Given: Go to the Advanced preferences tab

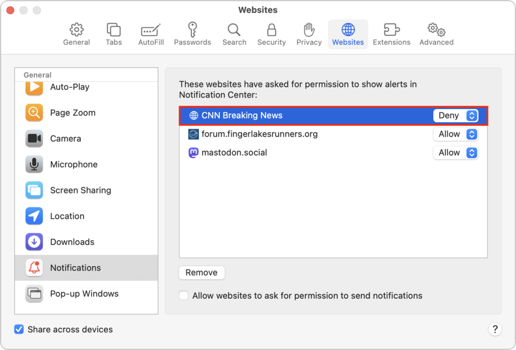Looking at the screenshot, I should point(436,35).
